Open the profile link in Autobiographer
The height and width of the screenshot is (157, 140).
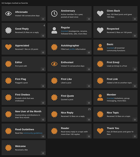point(72,49)
